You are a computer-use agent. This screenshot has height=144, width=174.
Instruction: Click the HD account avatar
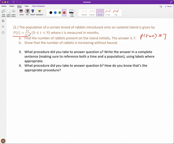click(x=3, y=141)
